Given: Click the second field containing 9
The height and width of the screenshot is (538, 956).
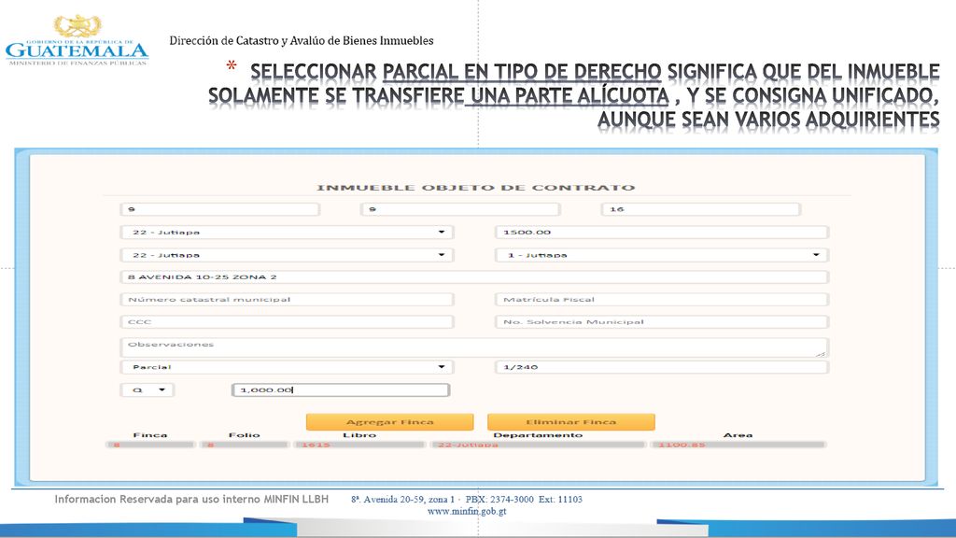Looking at the screenshot, I should click(x=459, y=209).
